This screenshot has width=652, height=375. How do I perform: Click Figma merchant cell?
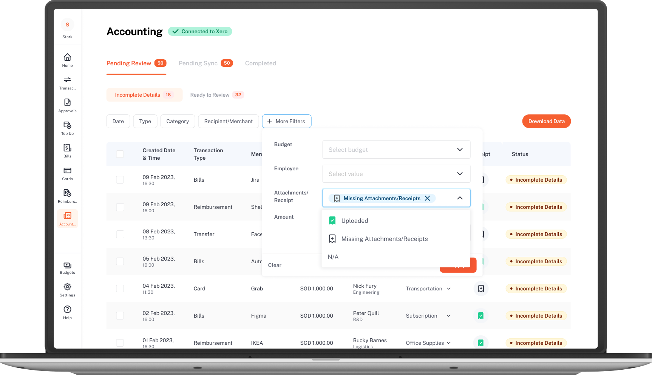click(258, 316)
